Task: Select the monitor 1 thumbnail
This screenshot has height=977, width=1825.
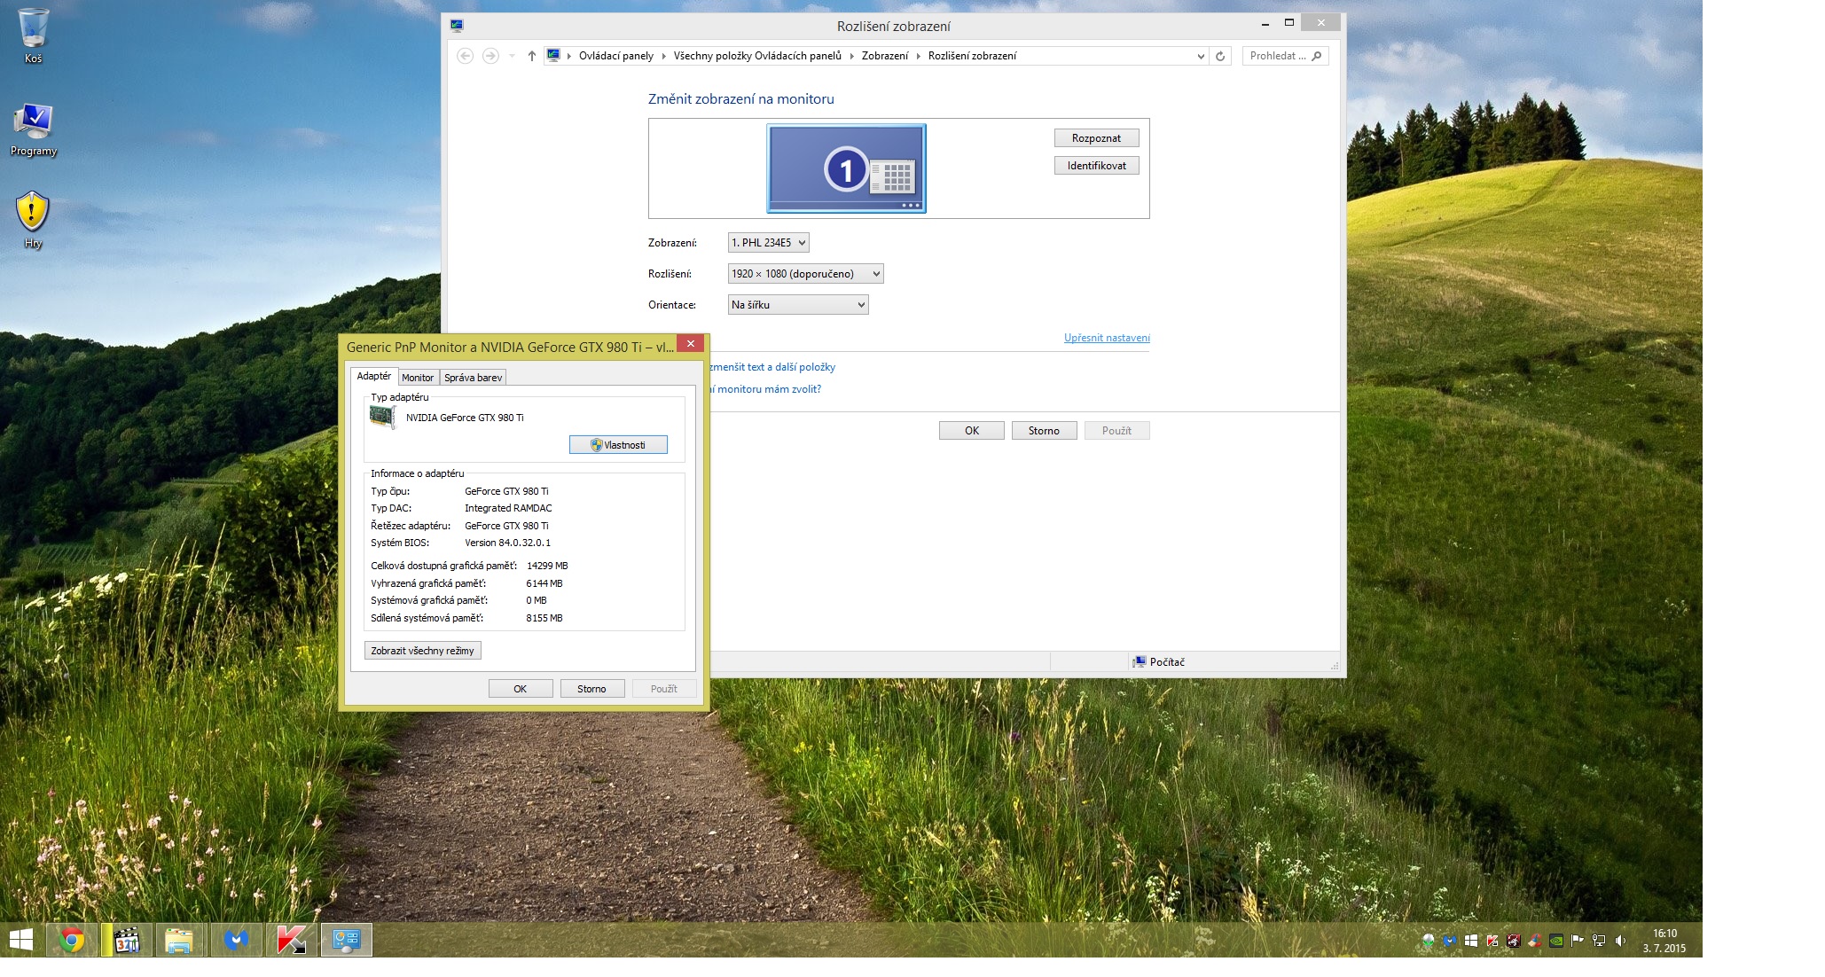Action: point(846,168)
